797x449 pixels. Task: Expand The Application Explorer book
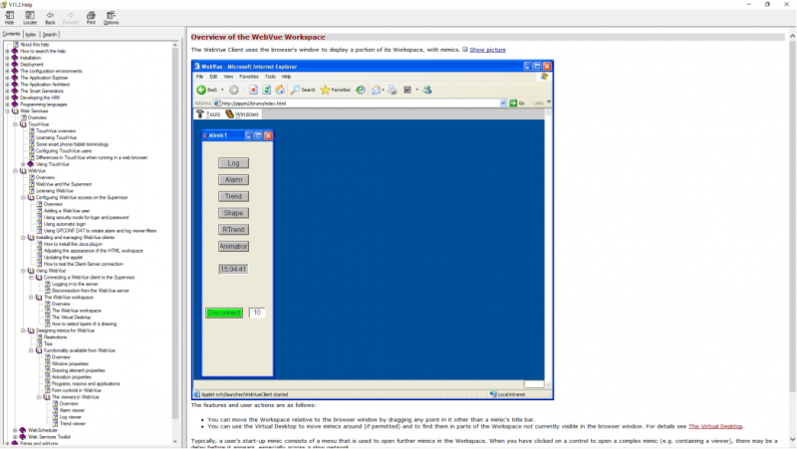[7, 78]
